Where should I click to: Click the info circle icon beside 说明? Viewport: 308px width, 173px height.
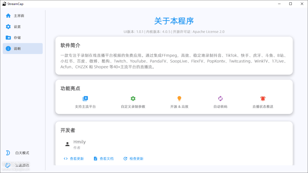[x=8, y=49]
